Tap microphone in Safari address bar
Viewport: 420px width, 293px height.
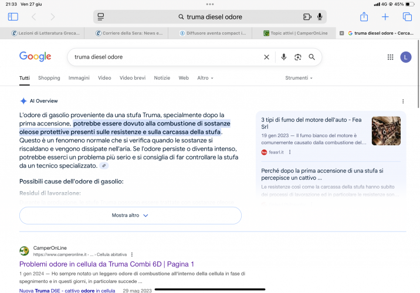tap(320, 17)
